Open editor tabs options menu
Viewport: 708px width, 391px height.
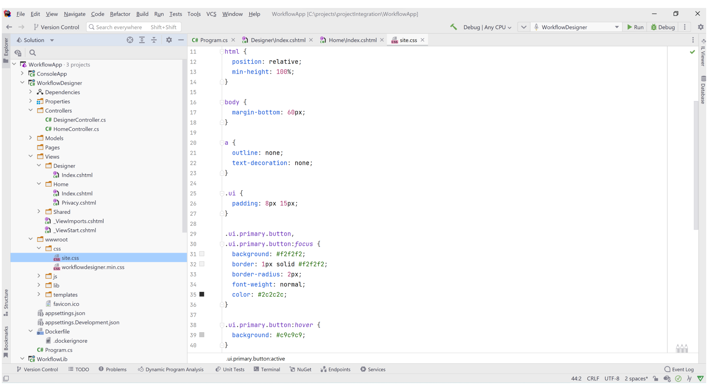coord(693,40)
